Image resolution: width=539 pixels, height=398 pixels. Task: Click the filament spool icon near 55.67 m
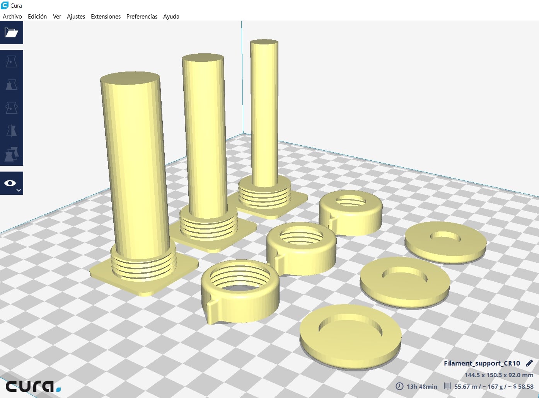[x=447, y=386]
